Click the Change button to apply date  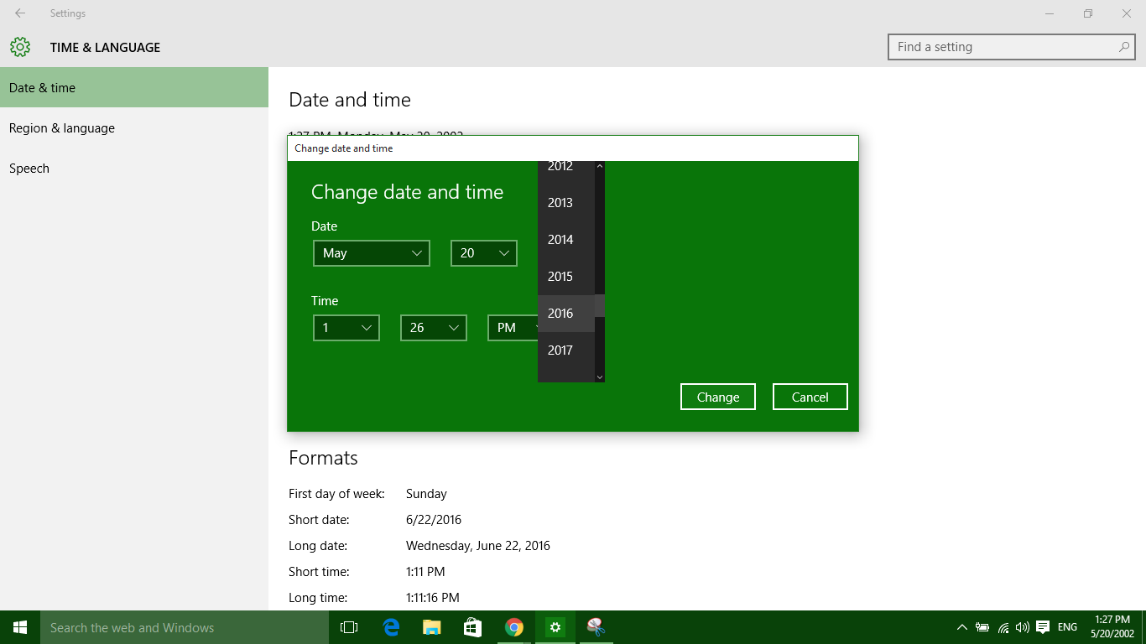coord(717,396)
